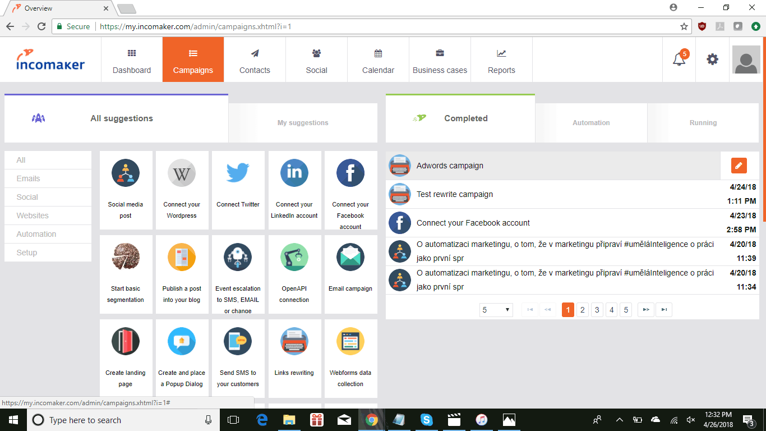Open the user avatar profile menu
Screen dimensions: 766x431
[746, 59]
